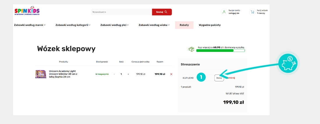The width and height of the screenshot is (320, 124).
Task: Open the 'twój wózek 1 rzeczy' link
Action: click(x=262, y=12)
